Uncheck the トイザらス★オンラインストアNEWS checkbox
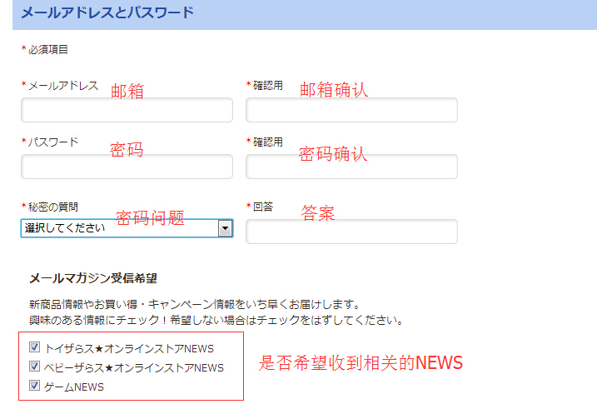The image size is (597, 419). click(34, 347)
